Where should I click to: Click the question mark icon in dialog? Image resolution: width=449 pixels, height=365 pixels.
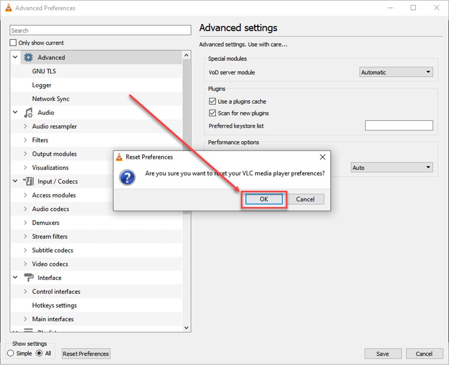(x=127, y=177)
